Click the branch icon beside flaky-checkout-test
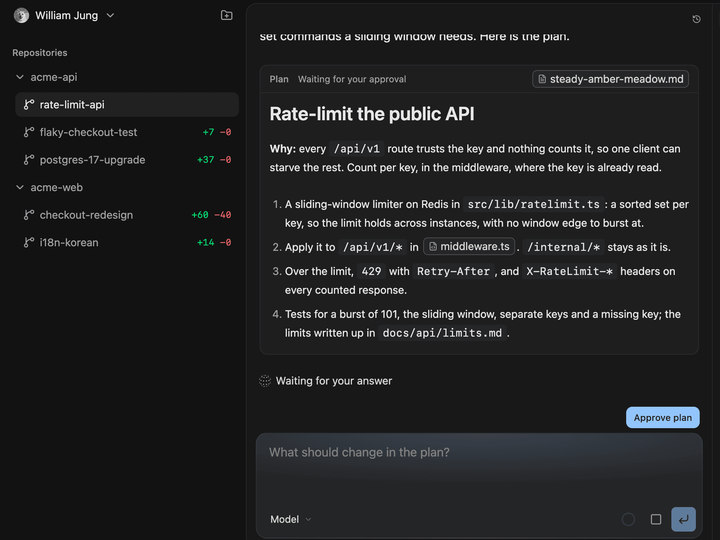This screenshot has height=540, width=720. pos(29,132)
